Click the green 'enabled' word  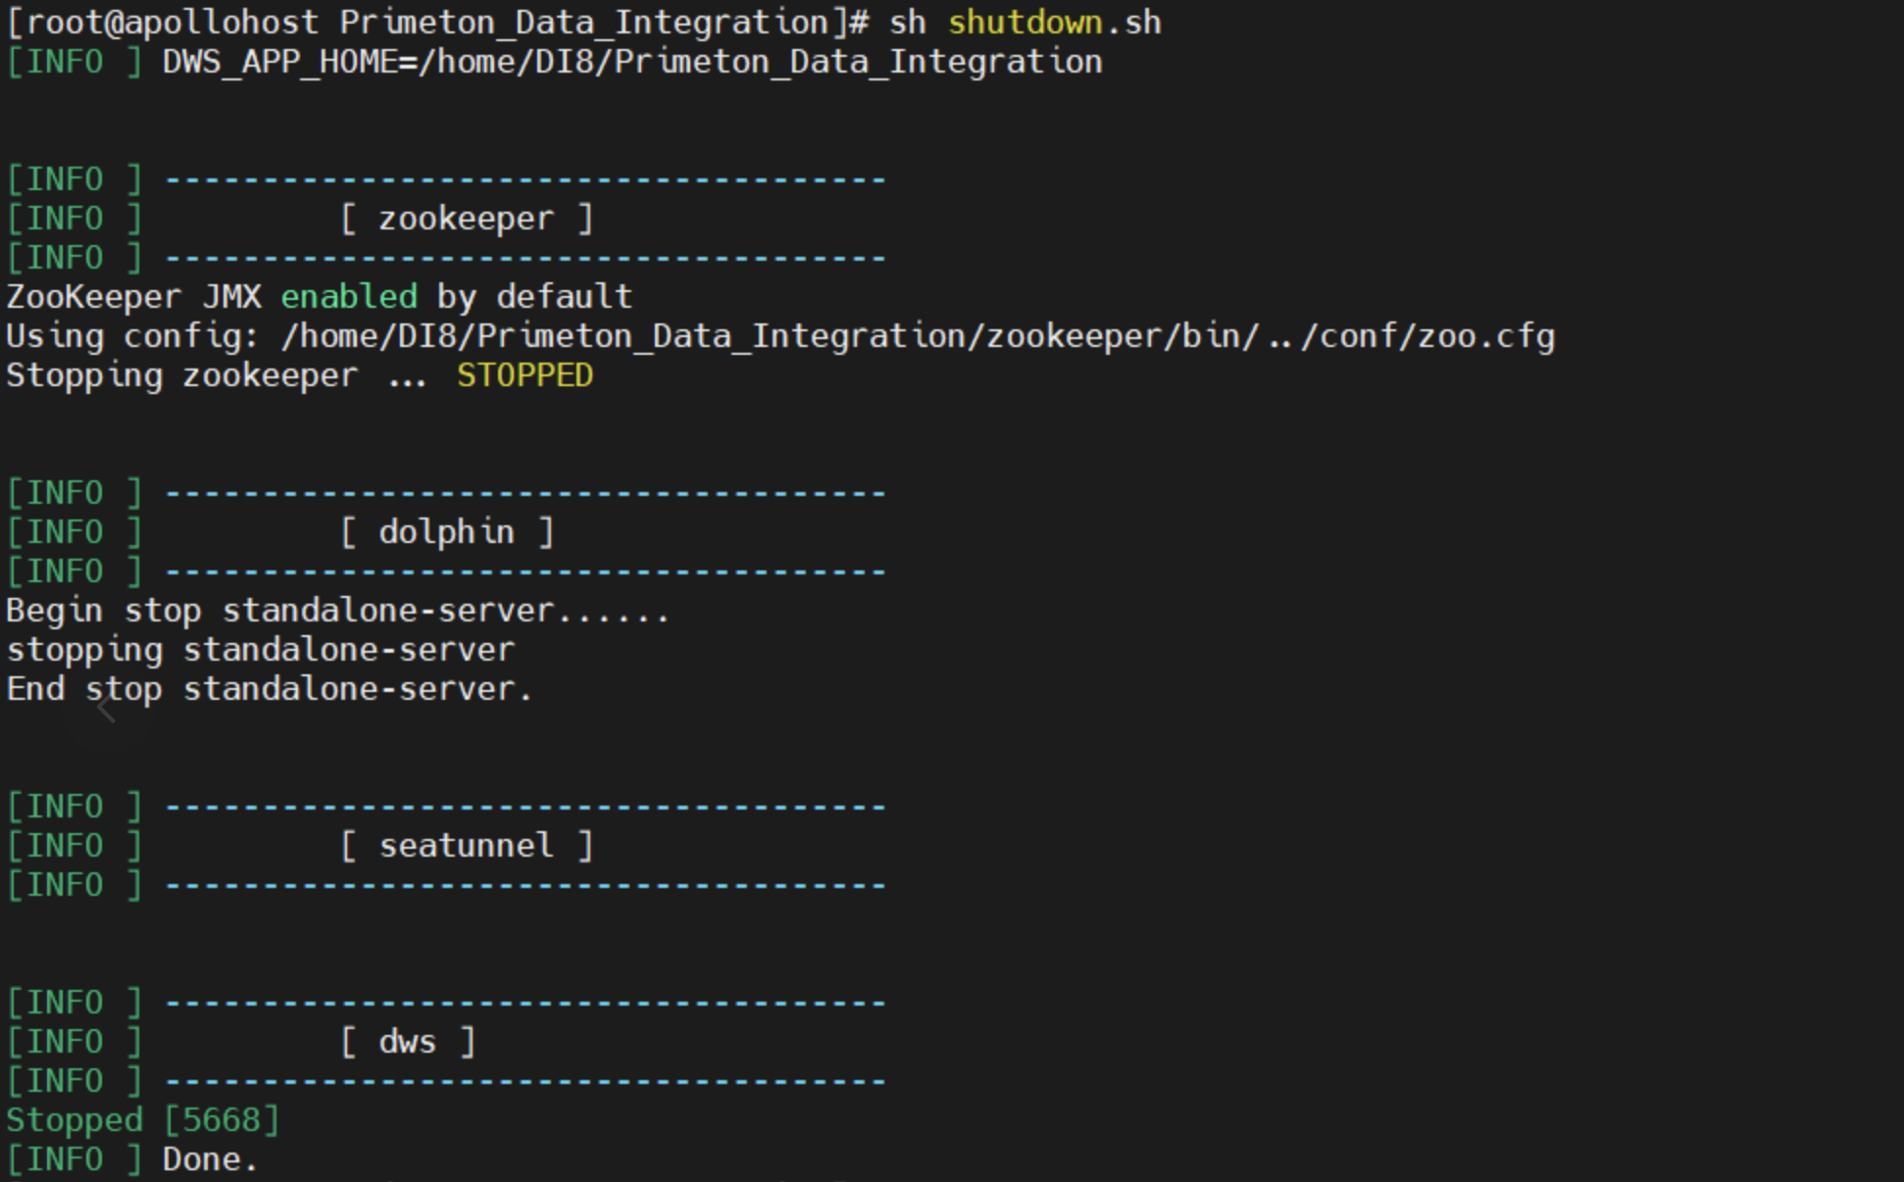click(x=349, y=296)
